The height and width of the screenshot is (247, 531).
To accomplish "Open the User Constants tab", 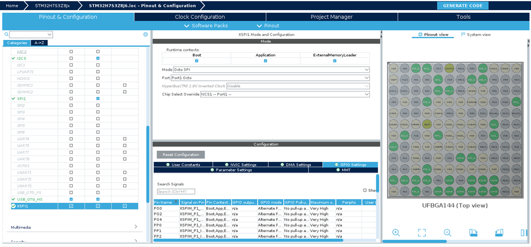I will [x=183, y=164].
